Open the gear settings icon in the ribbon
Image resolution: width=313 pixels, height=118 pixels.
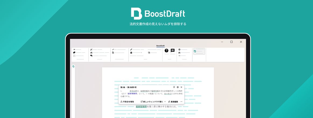point(179,50)
